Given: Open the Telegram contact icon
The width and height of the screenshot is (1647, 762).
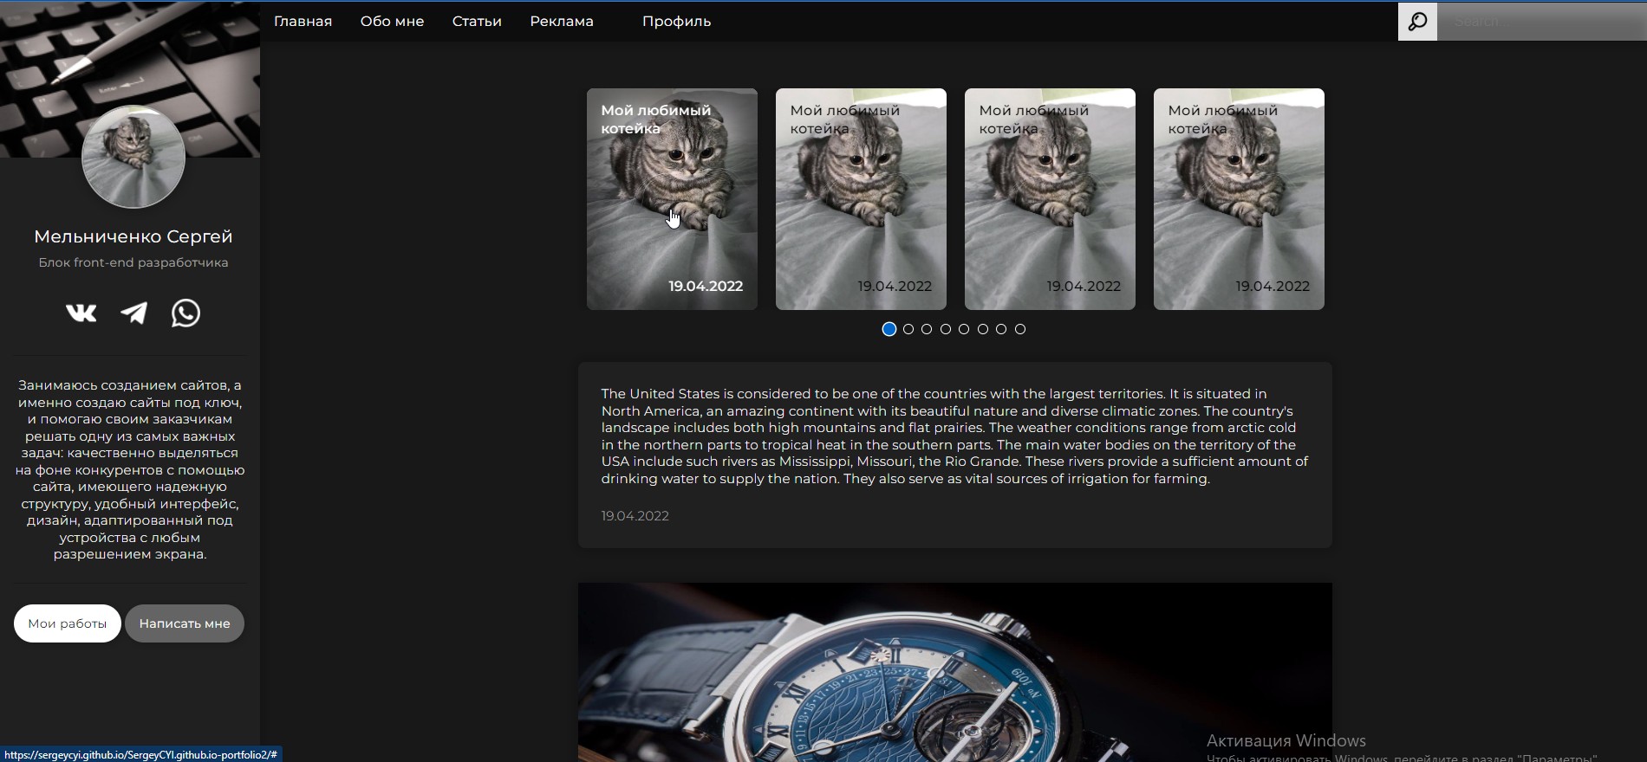Looking at the screenshot, I should point(133,313).
